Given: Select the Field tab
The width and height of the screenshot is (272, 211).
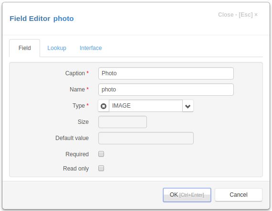Looking at the screenshot, I should (25, 48).
